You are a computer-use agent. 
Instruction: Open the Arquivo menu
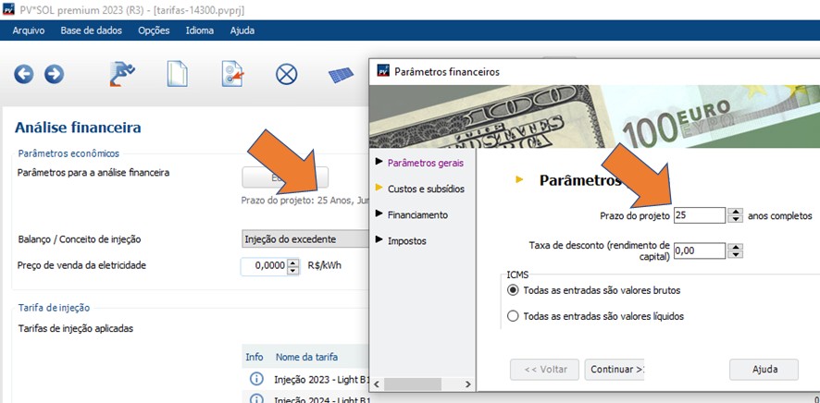[29, 31]
